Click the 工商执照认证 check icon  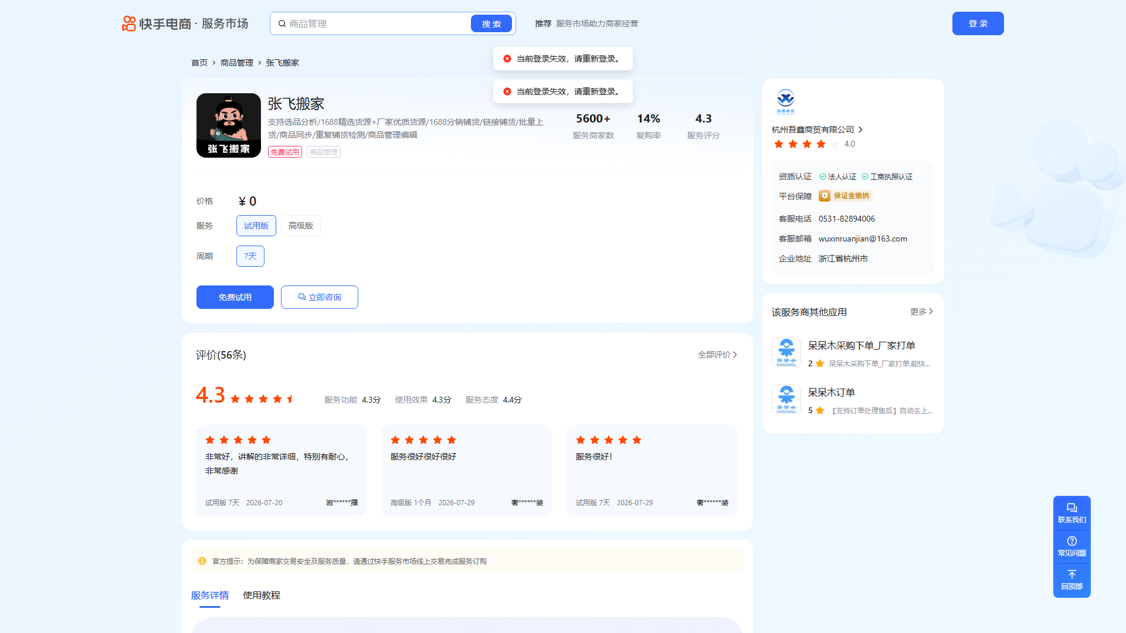click(865, 176)
